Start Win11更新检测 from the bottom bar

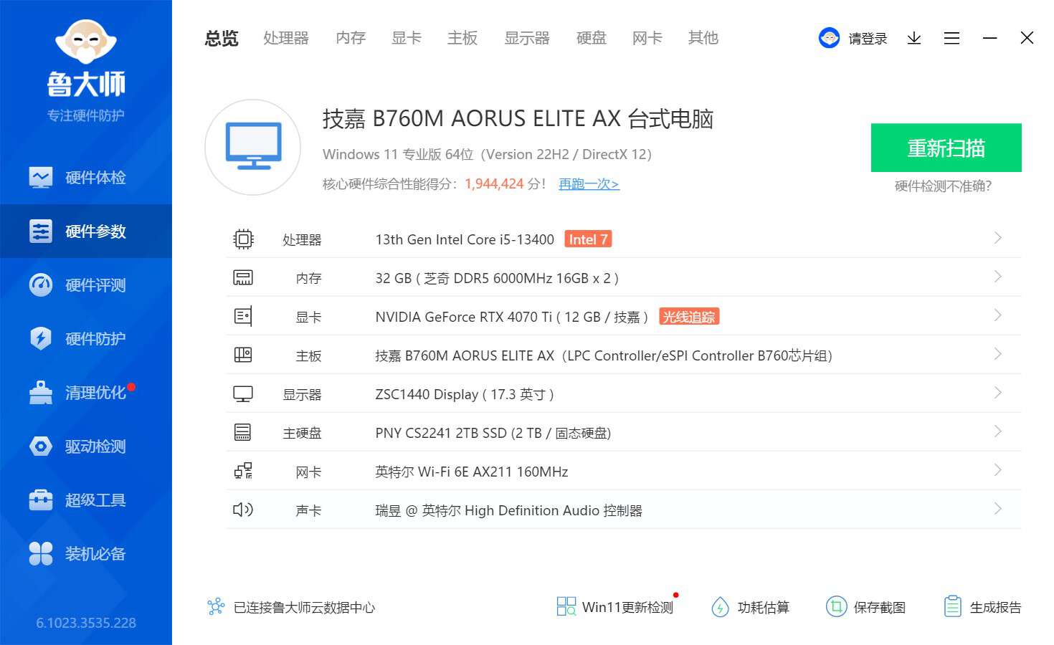click(x=615, y=606)
